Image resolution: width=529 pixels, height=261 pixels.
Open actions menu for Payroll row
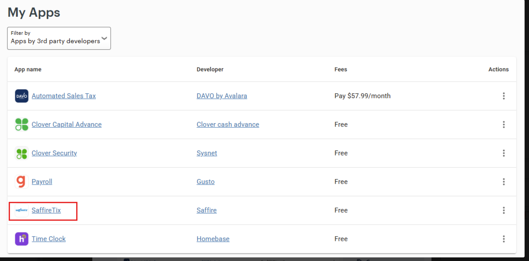(x=504, y=182)
